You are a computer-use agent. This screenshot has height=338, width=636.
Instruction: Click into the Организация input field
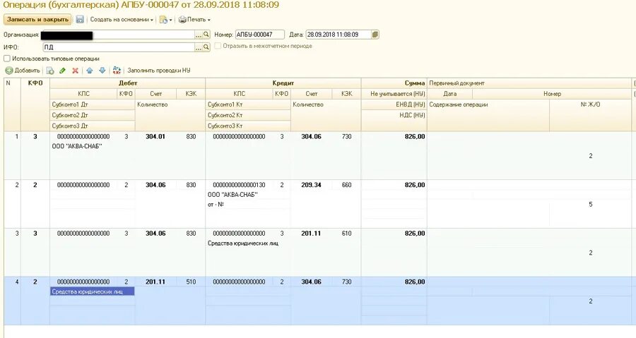tap(117, 35)
